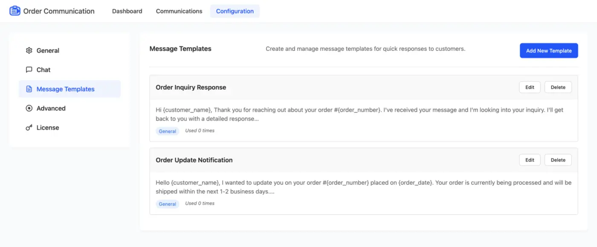Delete the Order Inquiry Response template
The height and width of the screenshot is (247, 597).
click(x=558, y=87)
